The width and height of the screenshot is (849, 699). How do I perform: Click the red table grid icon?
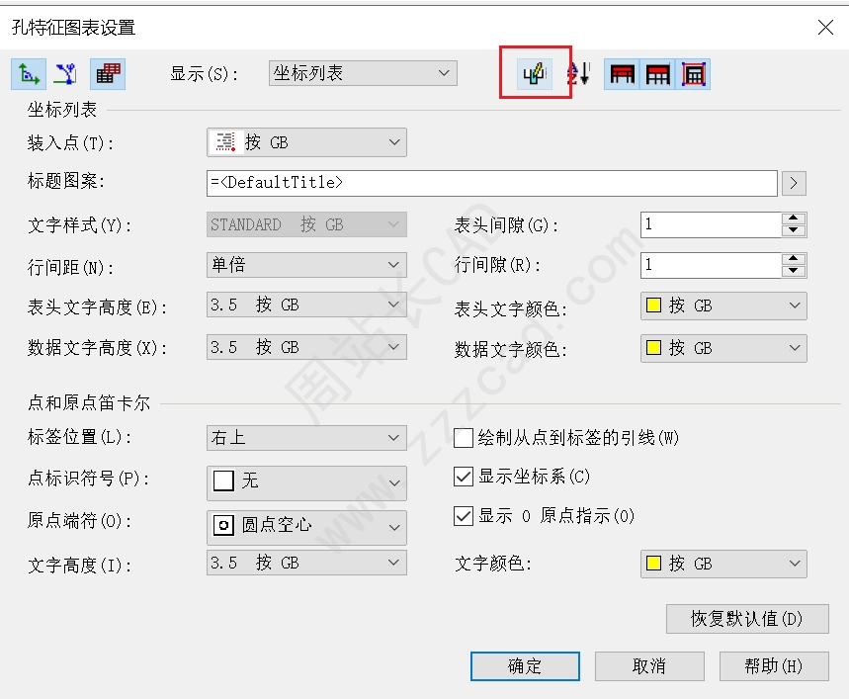[107, 73]
